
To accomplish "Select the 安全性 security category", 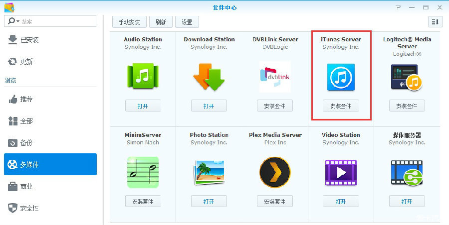I will coord(50,209).
